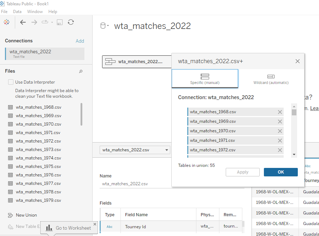Image resolution: width=319 pixels, height=236 pixels.
Task: Click the wta_matches_2022 data source title
Action: [x=152, y=26]
